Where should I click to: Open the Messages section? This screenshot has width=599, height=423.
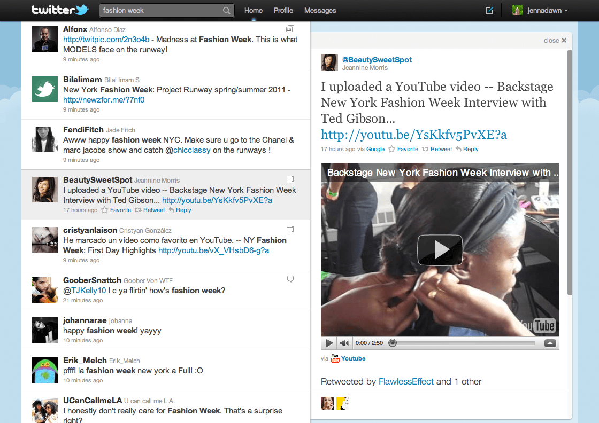[320, 10]
